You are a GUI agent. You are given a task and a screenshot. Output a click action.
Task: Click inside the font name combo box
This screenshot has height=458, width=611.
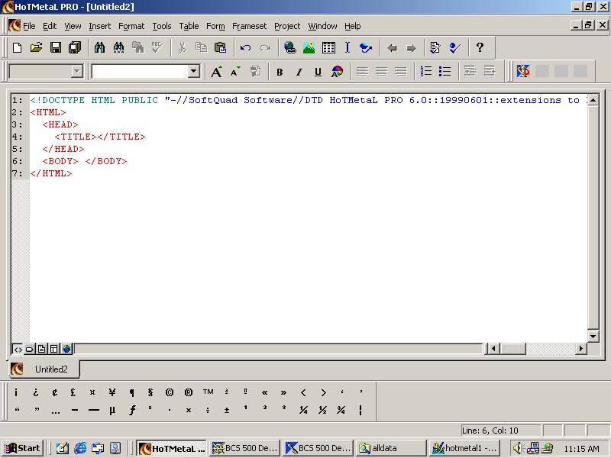pyautogui.click(x=141, y=72)
